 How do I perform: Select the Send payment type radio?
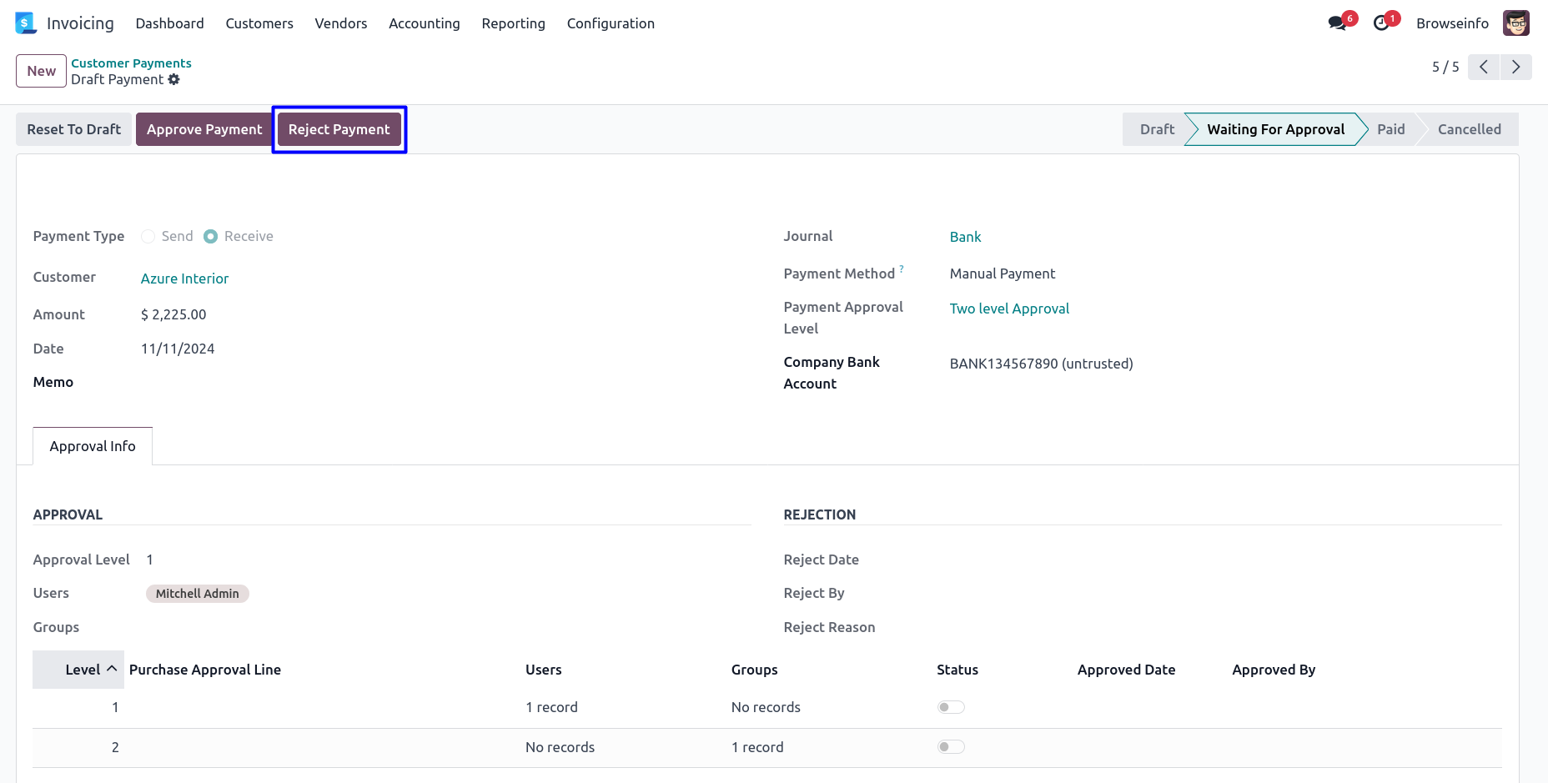[x=148, y=236]
